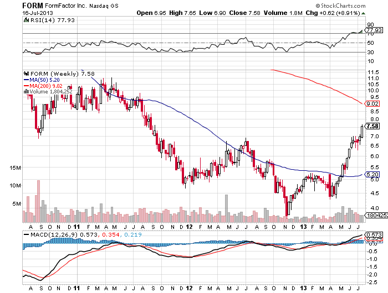Click the Volume 1,804,252 legend text
This screenshot has height=293, width=388.
pos(51,92)
